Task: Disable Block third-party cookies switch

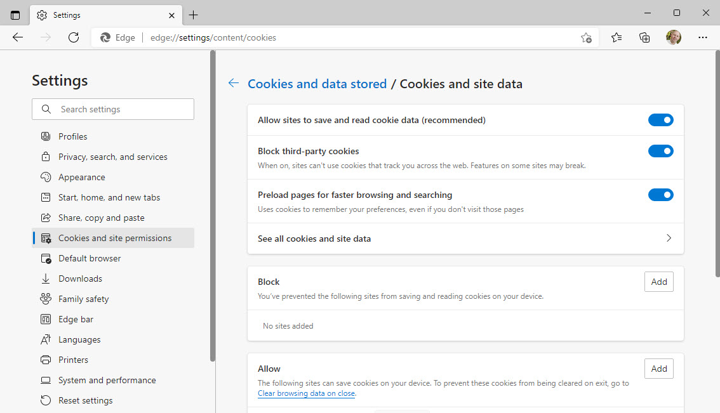Action: pyautogui.click(x=660, y=151)
